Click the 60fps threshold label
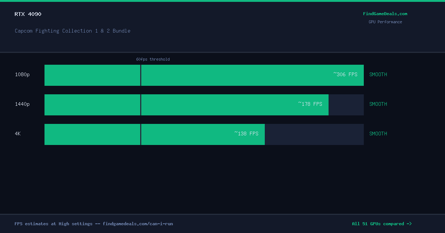This screenshot has width=445, height=233. coord(153,59)
